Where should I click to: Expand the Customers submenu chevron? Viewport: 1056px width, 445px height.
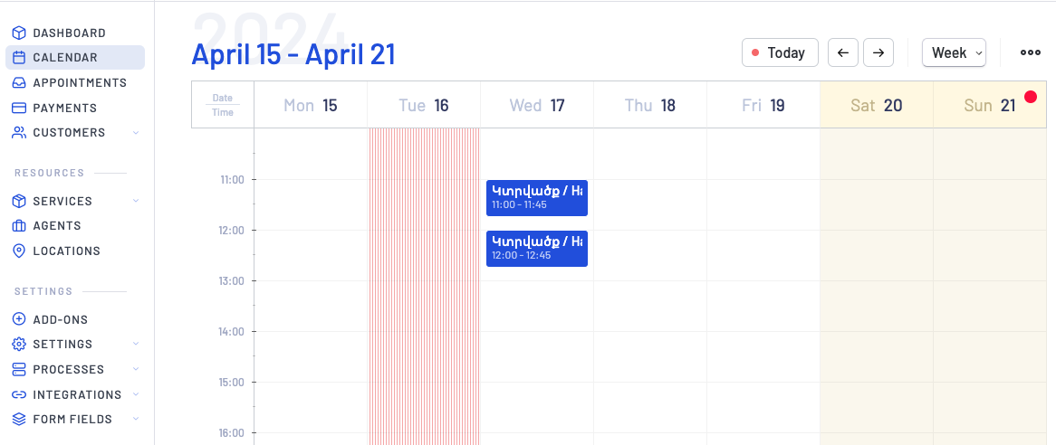[x=136, y=133]
